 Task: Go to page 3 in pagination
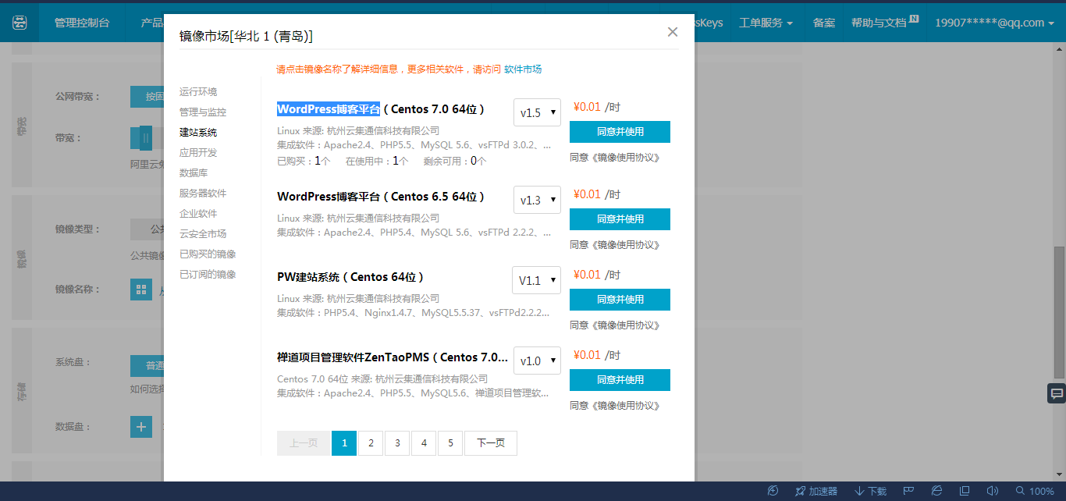[397, 443]
